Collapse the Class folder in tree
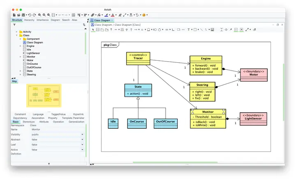The image size is (296, 180). 16,35
